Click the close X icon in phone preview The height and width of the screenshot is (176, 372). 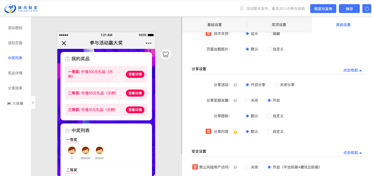[64, 43]
